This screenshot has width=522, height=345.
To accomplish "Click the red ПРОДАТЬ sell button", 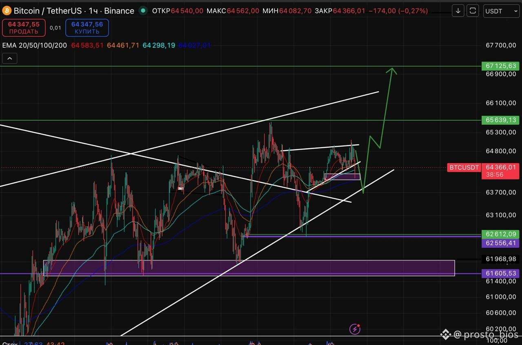I will point(24,28).
